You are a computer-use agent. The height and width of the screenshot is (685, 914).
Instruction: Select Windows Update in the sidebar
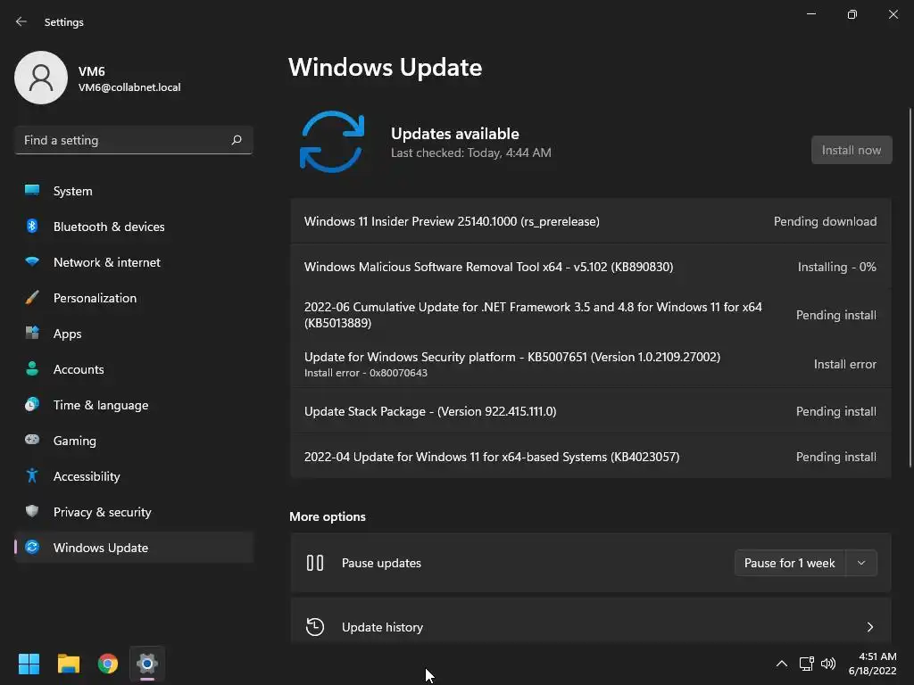tap(134, 548)
